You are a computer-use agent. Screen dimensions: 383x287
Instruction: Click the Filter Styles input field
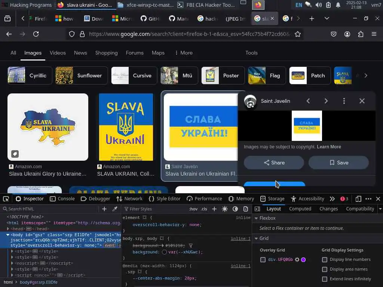(x=155, y=209)
